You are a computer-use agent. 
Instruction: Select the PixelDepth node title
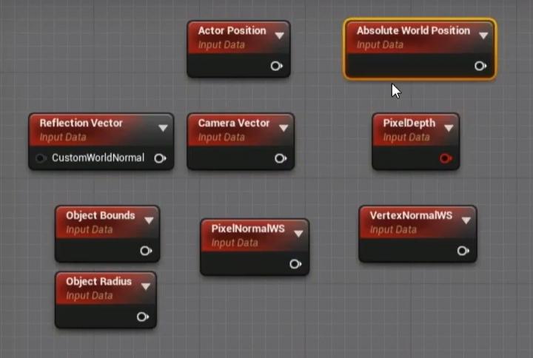click(x=409, y=124)
